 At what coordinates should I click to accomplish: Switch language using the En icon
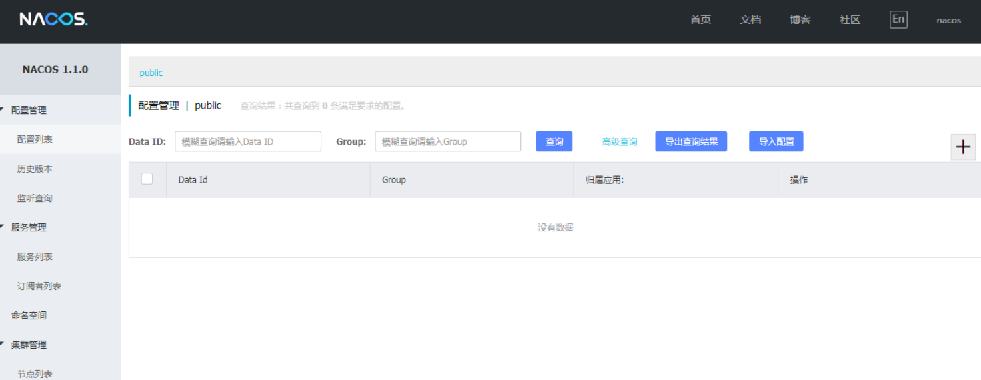(x=898, y=19)
